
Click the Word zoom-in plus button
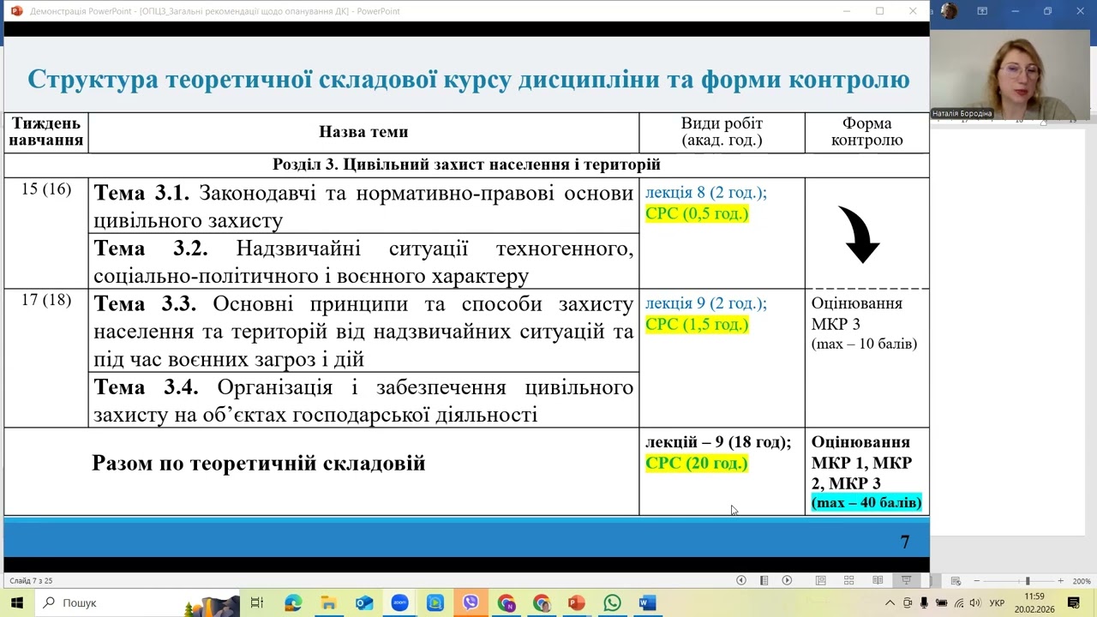point(1060,581)
